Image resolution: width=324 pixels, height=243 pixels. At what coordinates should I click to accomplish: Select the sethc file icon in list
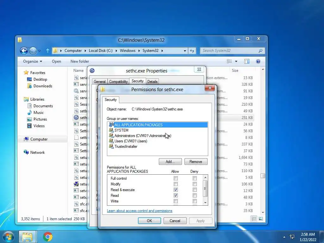[76, 118]
